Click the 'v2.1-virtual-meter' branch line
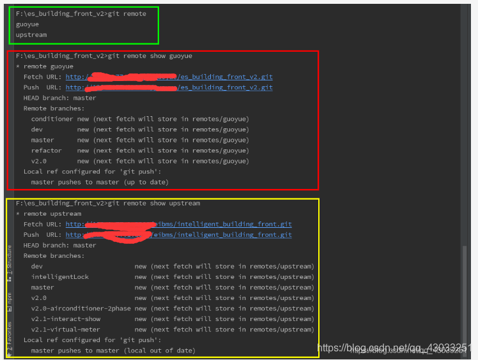 (173, 329)
